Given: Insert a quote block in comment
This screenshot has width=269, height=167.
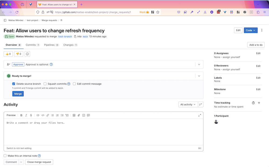Looking at the screenshot, I should [x=38, y=115].
